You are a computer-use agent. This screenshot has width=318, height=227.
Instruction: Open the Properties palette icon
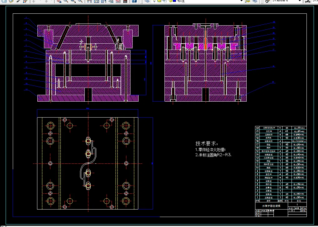click(x=89, y=1)
